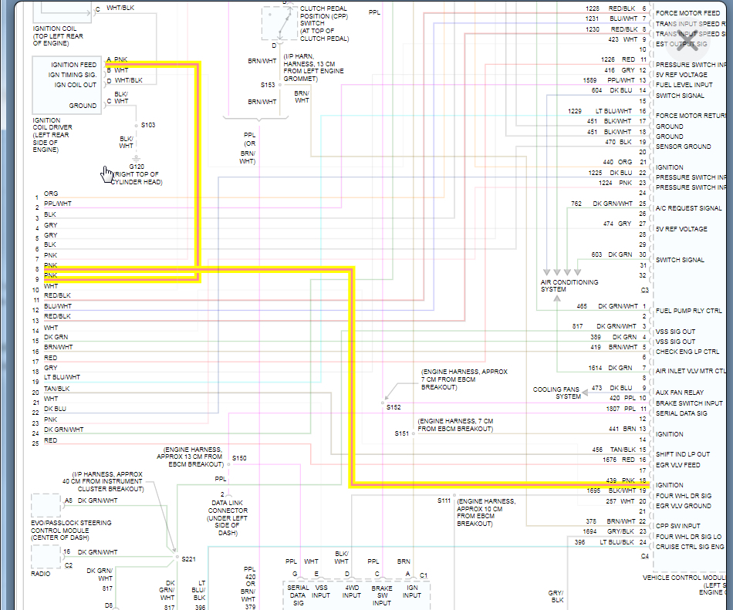Click the EVO/Passlock Steering Control Module box
This screenshot has height=610, width=733.
(46, 505)
